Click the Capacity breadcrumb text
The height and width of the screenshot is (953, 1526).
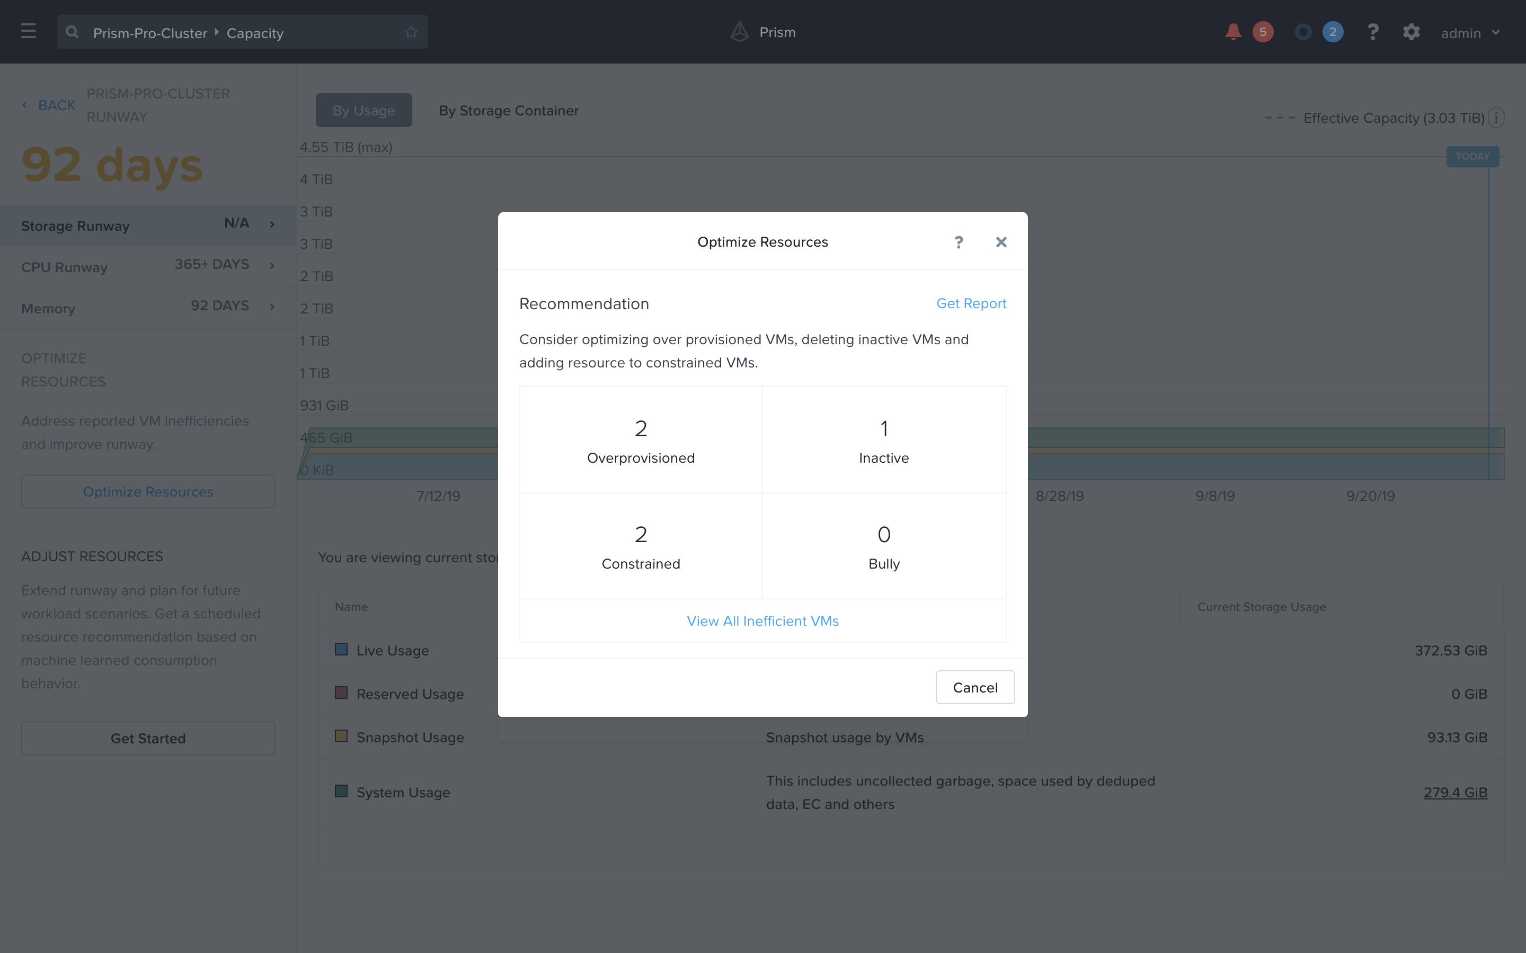255,33
